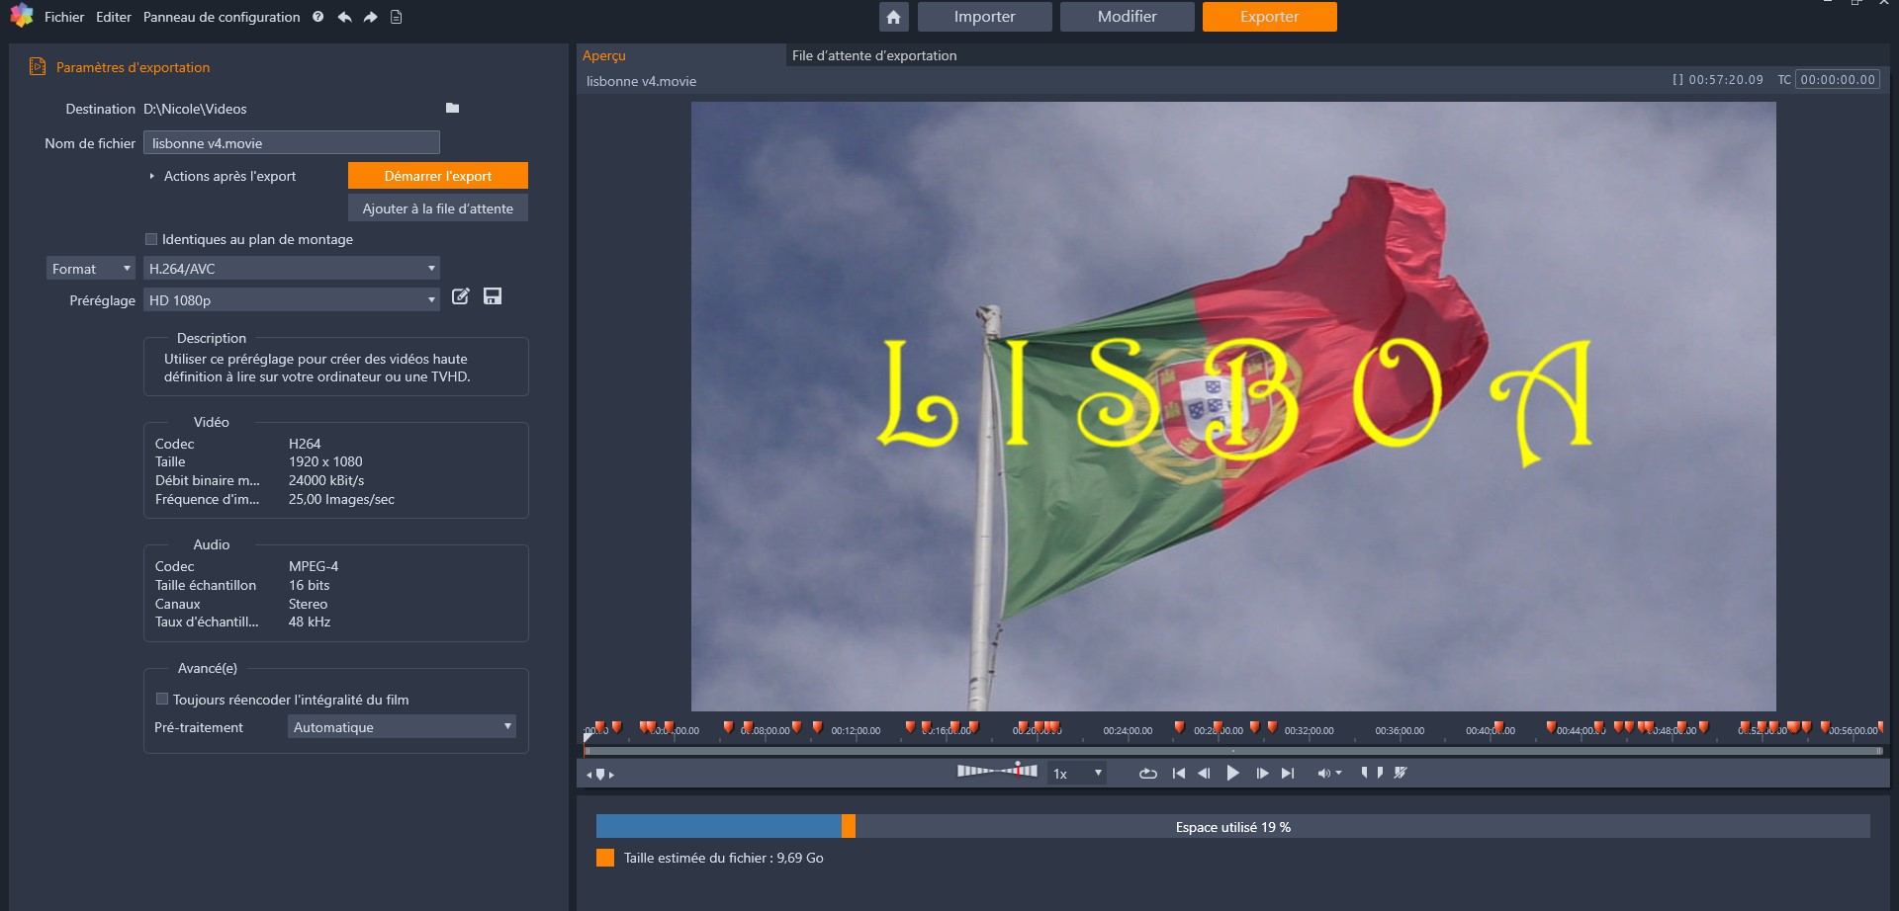1899x911 pixels.
Task: Click the redo arrow icon
Action: (x=370, y=17)
